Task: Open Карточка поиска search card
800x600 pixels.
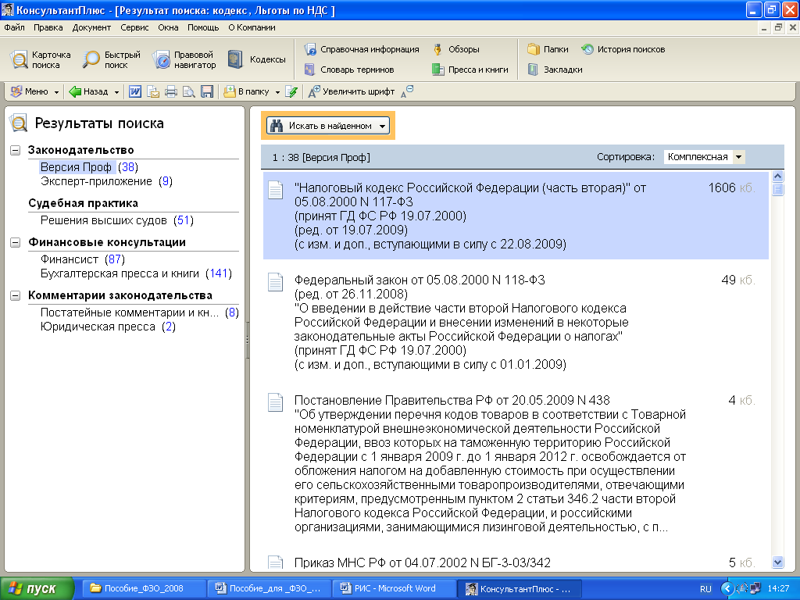Action: [41, 59]
